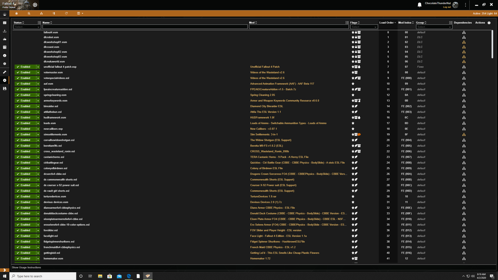Click the Log out link
498x280 pixels.
447,7
